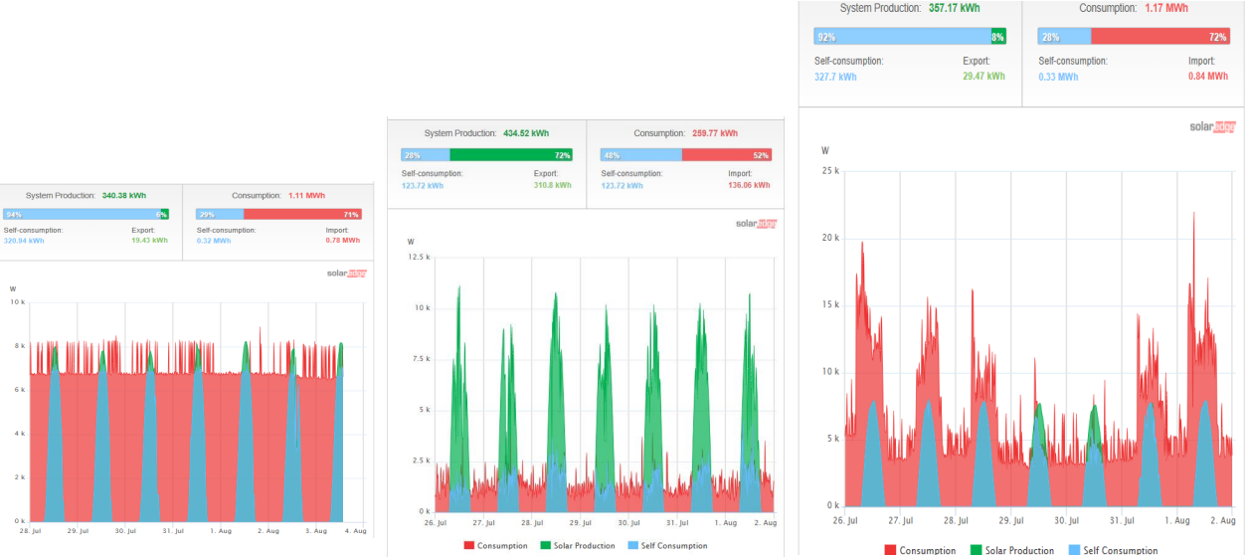
Task: Select the self-consumption value 0.33 MWh
Action: point(1058,76)
